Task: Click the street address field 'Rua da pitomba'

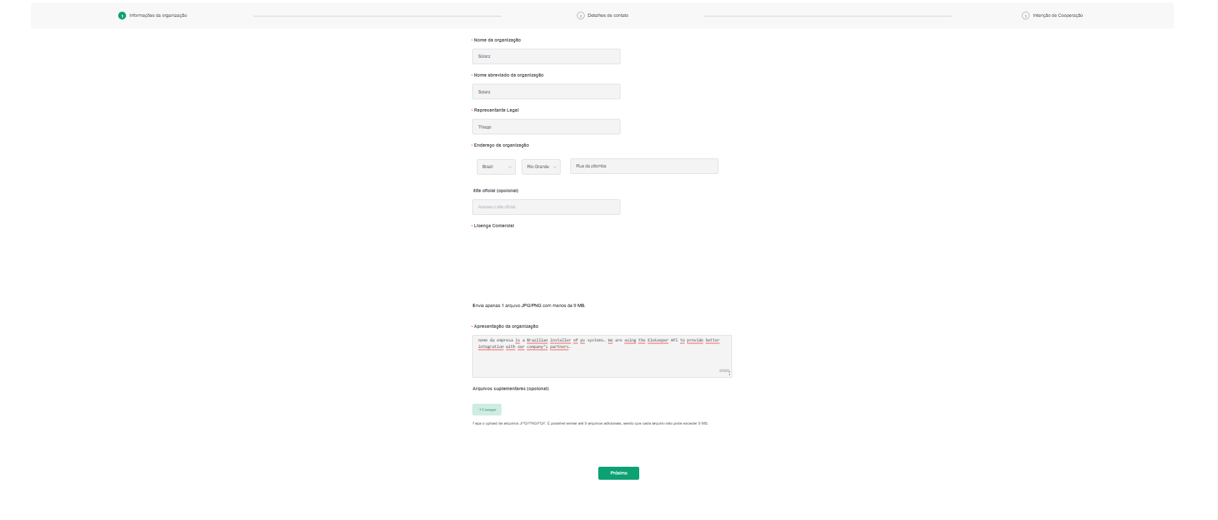Action: pyautogui.click(x=644, y=166)
